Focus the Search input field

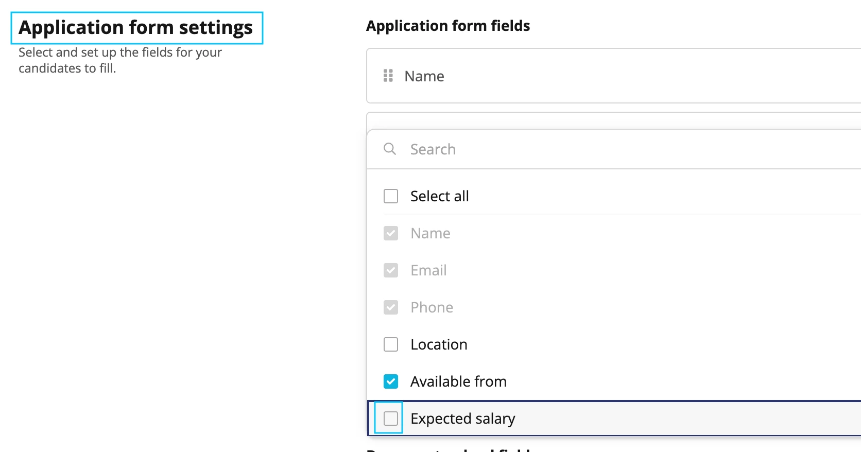coord(614,149)
